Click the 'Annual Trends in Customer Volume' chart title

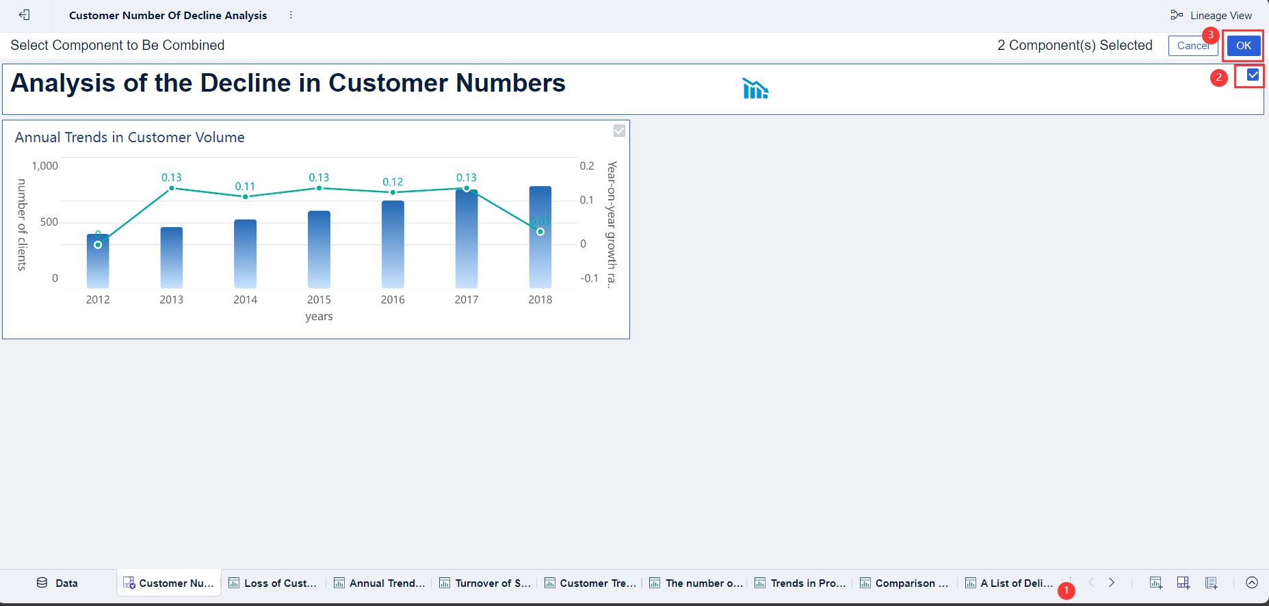click(130, 137)
